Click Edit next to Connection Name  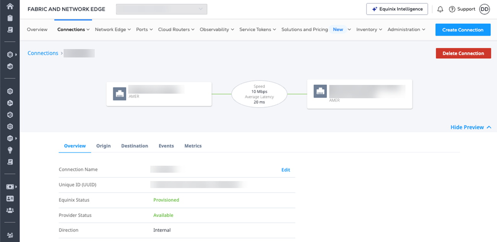286,170
